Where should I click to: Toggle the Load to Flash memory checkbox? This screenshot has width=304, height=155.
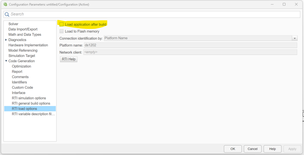(61, 31)
